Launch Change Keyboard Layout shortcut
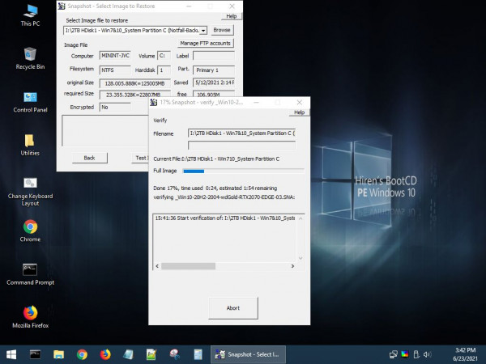 coord(31,192)
